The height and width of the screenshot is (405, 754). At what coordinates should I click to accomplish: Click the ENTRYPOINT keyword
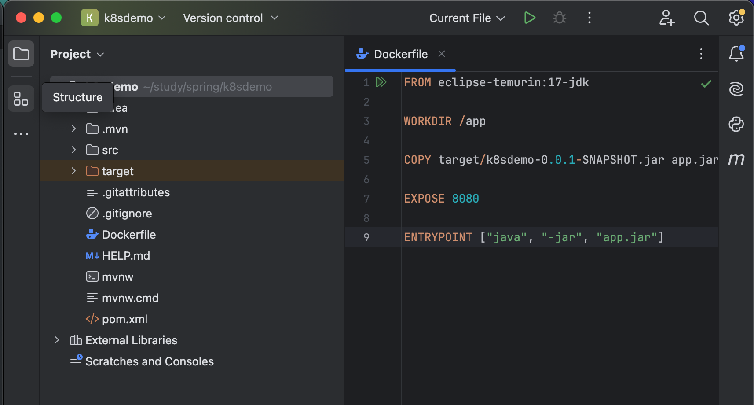[x=438, y=237]
